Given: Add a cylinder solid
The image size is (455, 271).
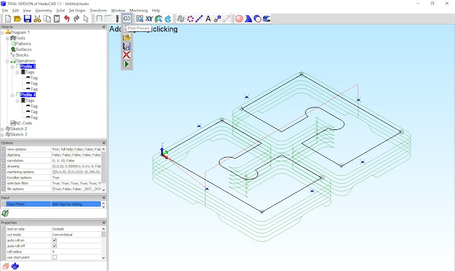Looking at the screenshot, I should (x=257, y=19).
